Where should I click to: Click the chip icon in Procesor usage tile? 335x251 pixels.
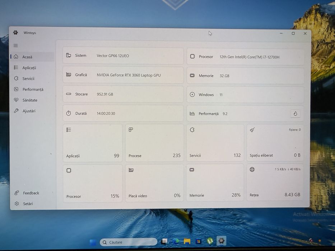coord(69,170)
